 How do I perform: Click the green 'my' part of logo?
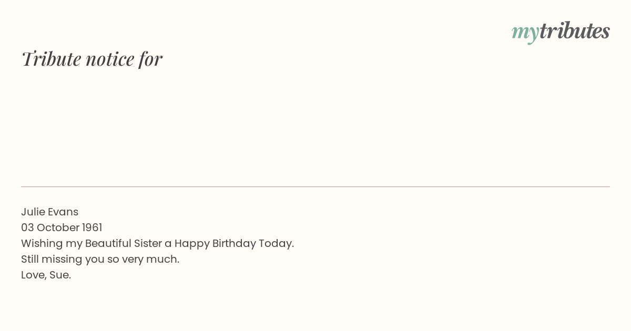click(x=525, y=34)
